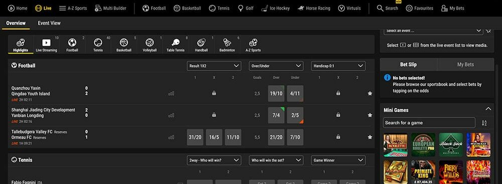Open 2way - Who will win? dropdown
The image size is (502, 184).
[x=214, y=160]
